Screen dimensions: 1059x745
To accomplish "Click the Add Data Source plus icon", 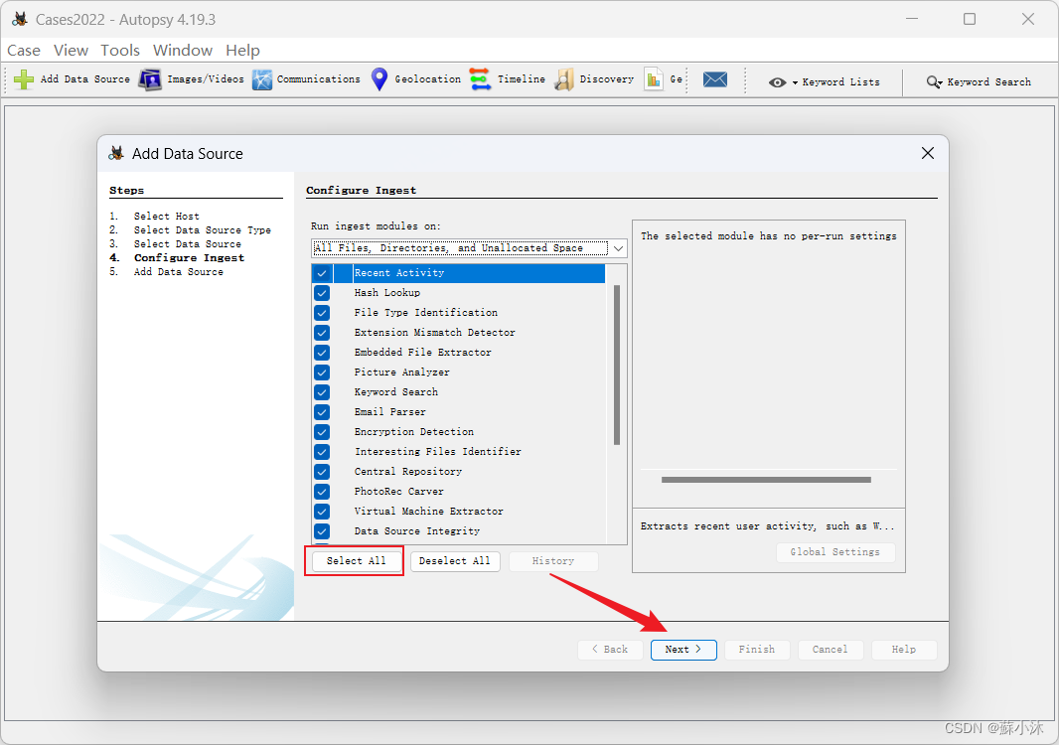I will tap(24, 79).
